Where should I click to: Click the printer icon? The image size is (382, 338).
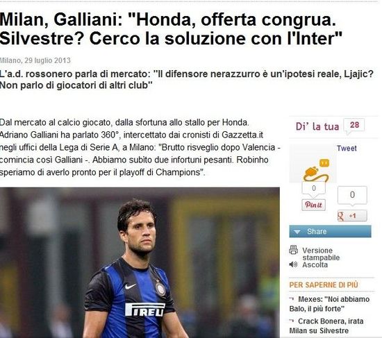293,250
